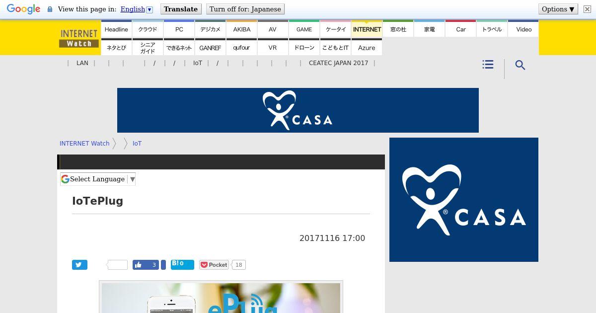Viewport: 596px width, 313px height.
Task: Select the highlighted INTERNET tab
Action: [x=367, y=29]
